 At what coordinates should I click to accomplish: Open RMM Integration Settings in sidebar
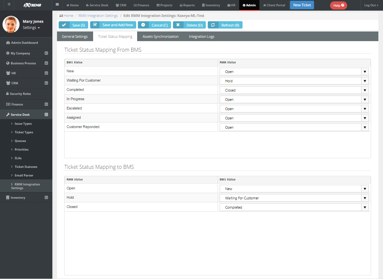pyautogui.click(x=26, y=186)
